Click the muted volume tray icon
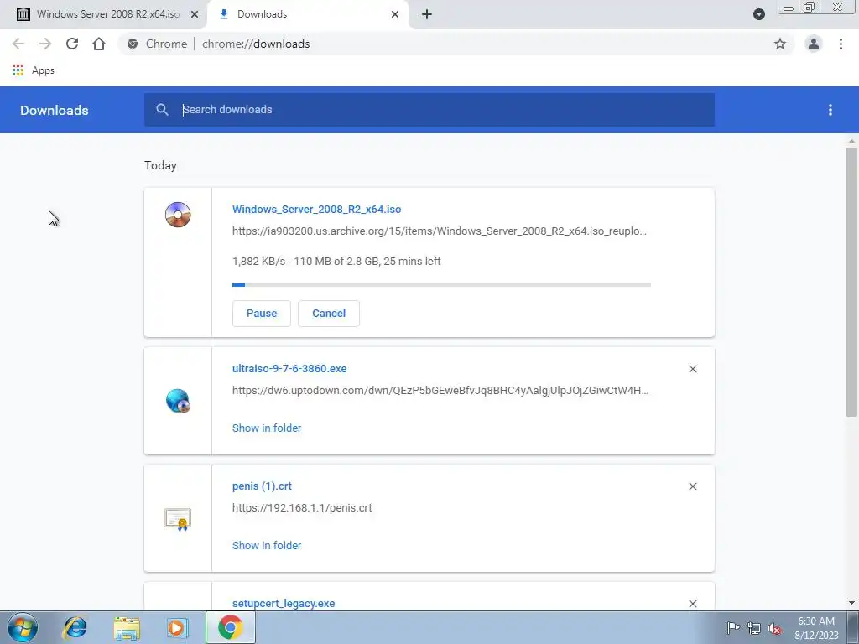Viewport: 859px width, 644px height. coord(774,628)
